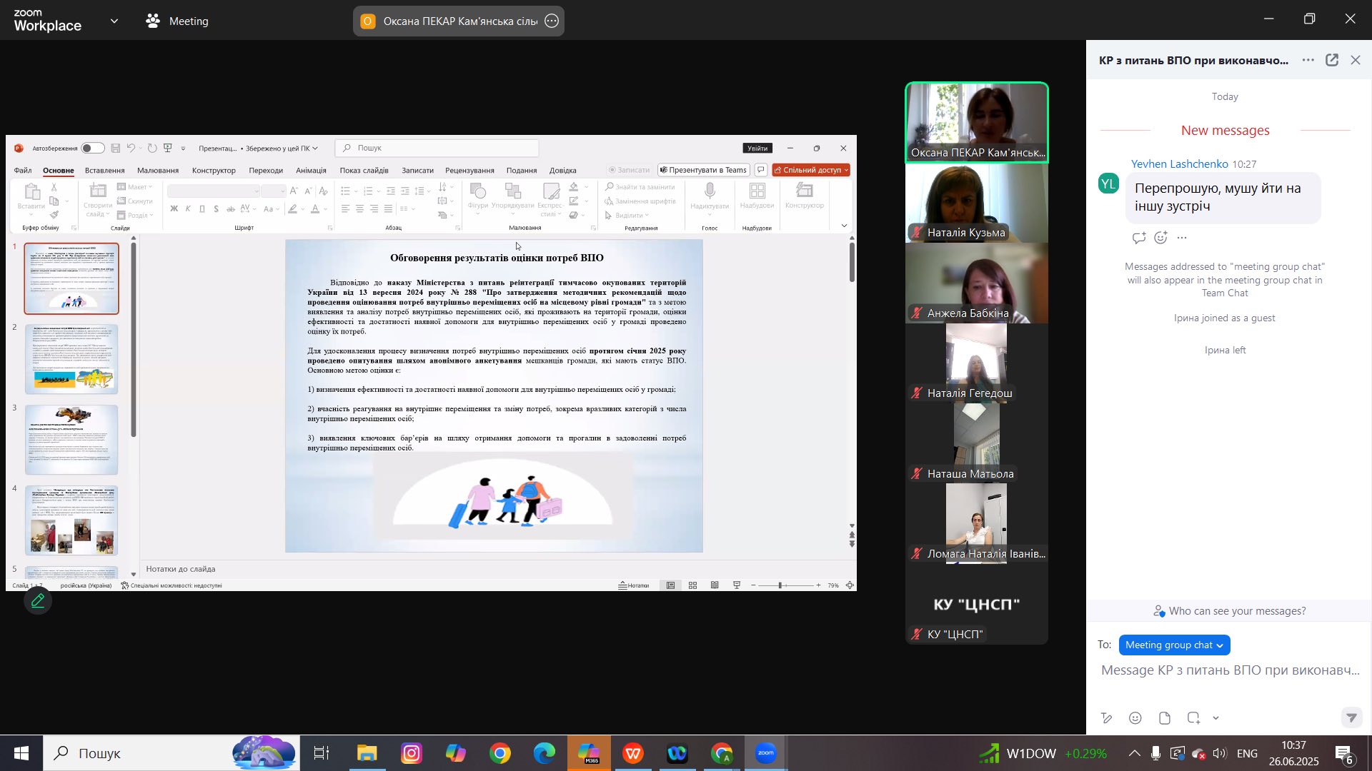This screenshot has height=771, width=1372.
Task: Open the emoji picker in chat composer
Action: tap(1135, 718)
